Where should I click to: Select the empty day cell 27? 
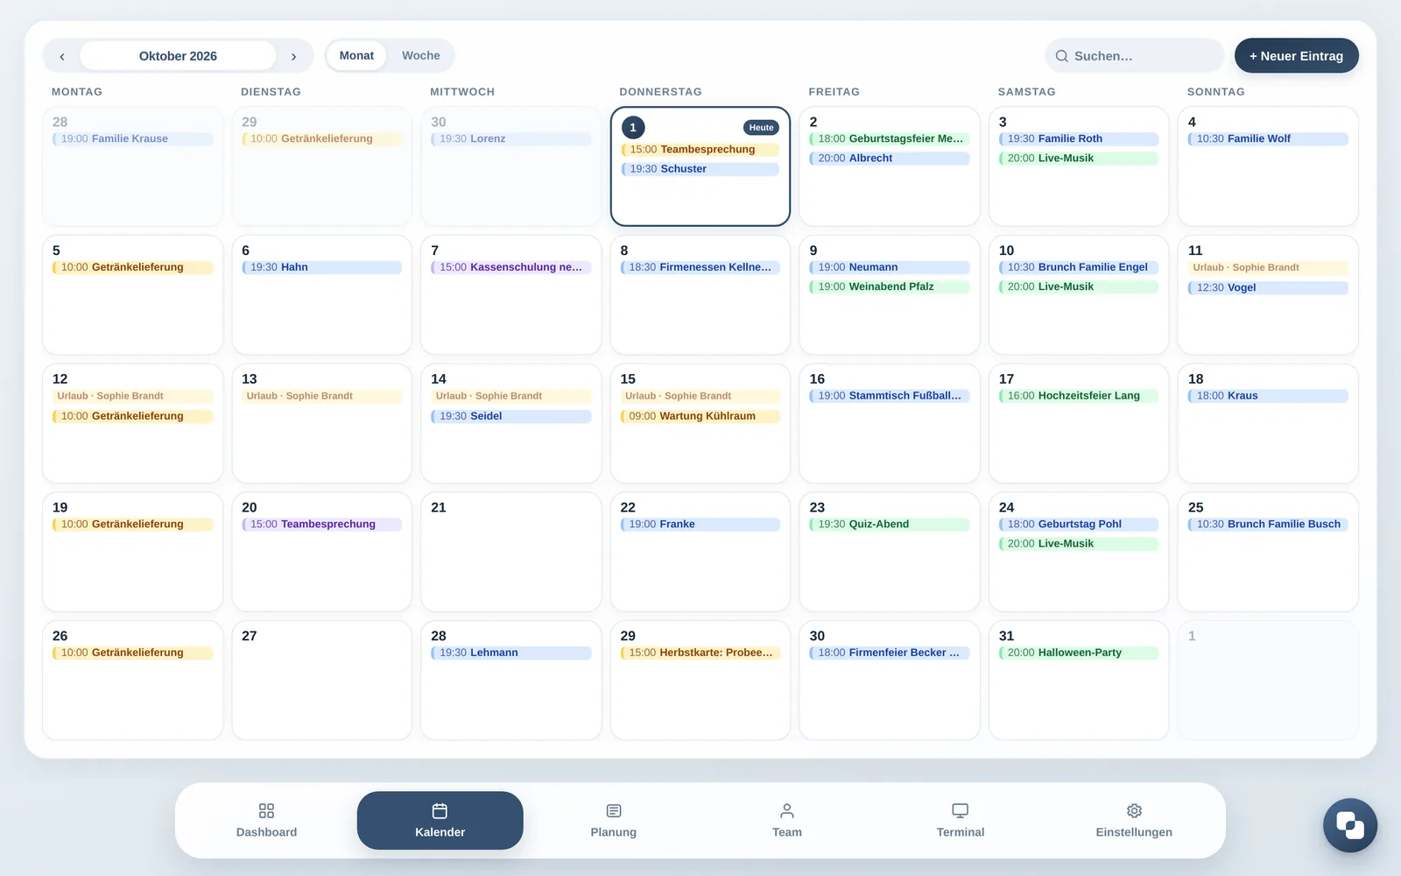[x=322, y=681]
